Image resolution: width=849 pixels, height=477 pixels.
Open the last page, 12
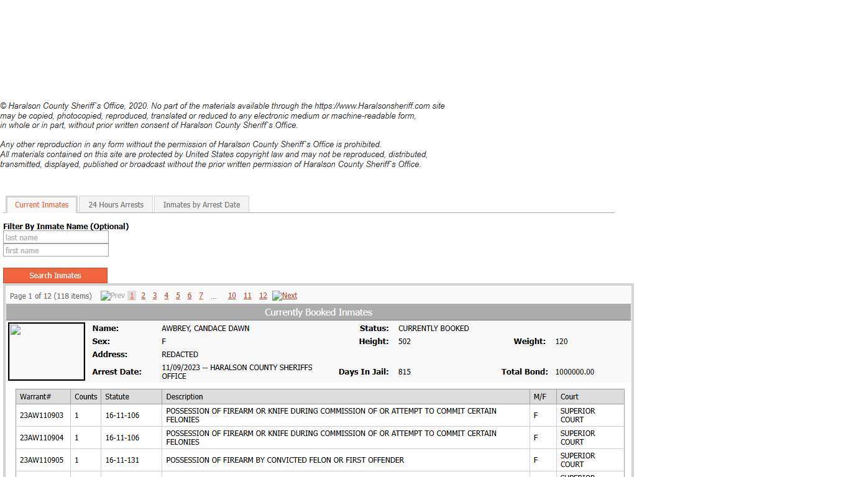coord(263,296)
